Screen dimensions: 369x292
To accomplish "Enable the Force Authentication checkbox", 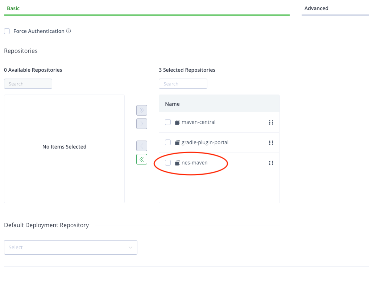I will (7, 31).
